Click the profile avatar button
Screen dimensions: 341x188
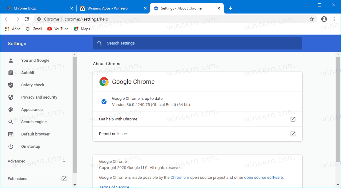324,19
